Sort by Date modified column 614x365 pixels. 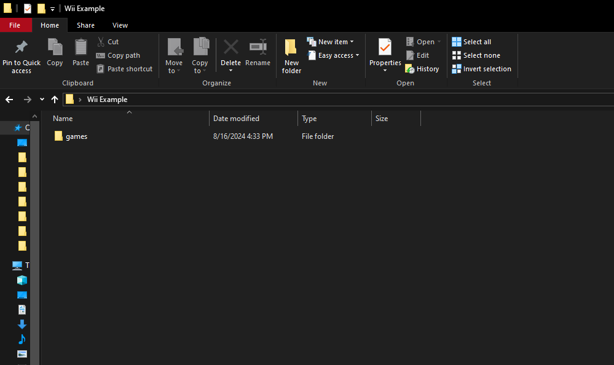pyautogui.click(x=253, y=118)
